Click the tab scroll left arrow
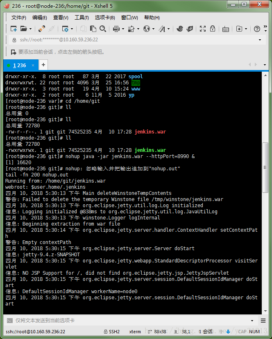Viewport: 272px width, 339px height. click(250, 64)
